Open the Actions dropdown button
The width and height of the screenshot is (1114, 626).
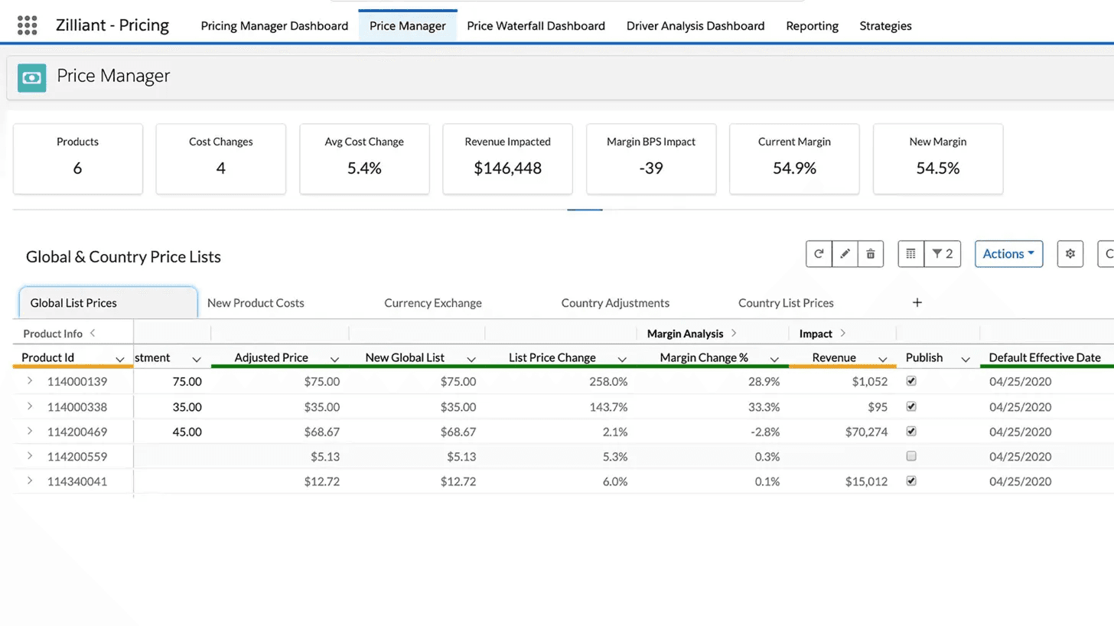pos(1008,254)
